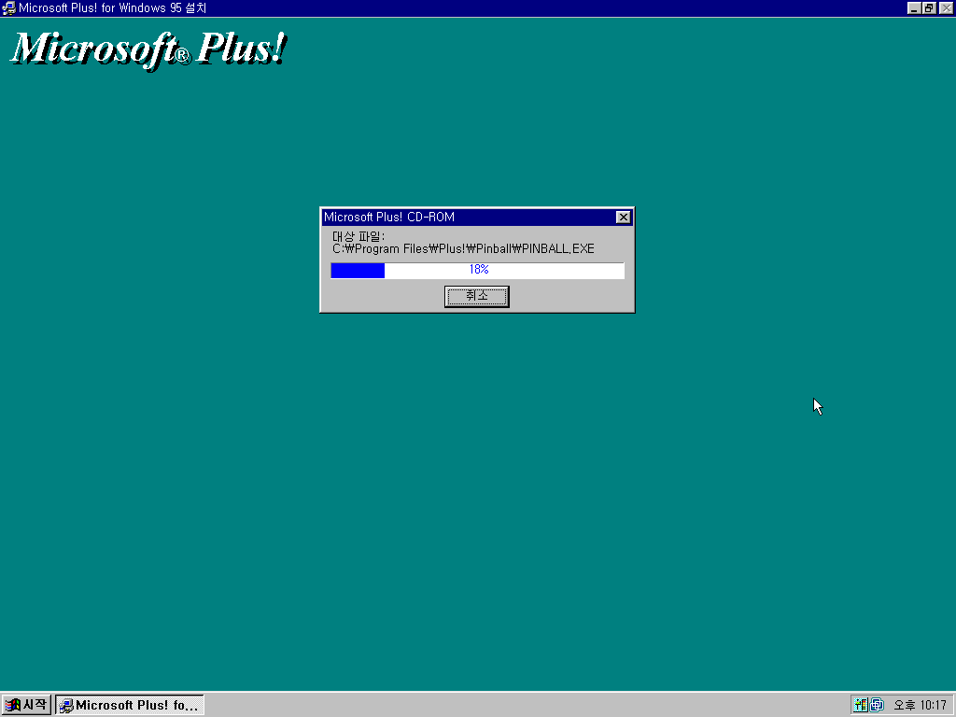Viewport: 956px width, 717px height.
Task: Close the Microsoft Plus! for Windows 95 window
Action: click(946, 7)
